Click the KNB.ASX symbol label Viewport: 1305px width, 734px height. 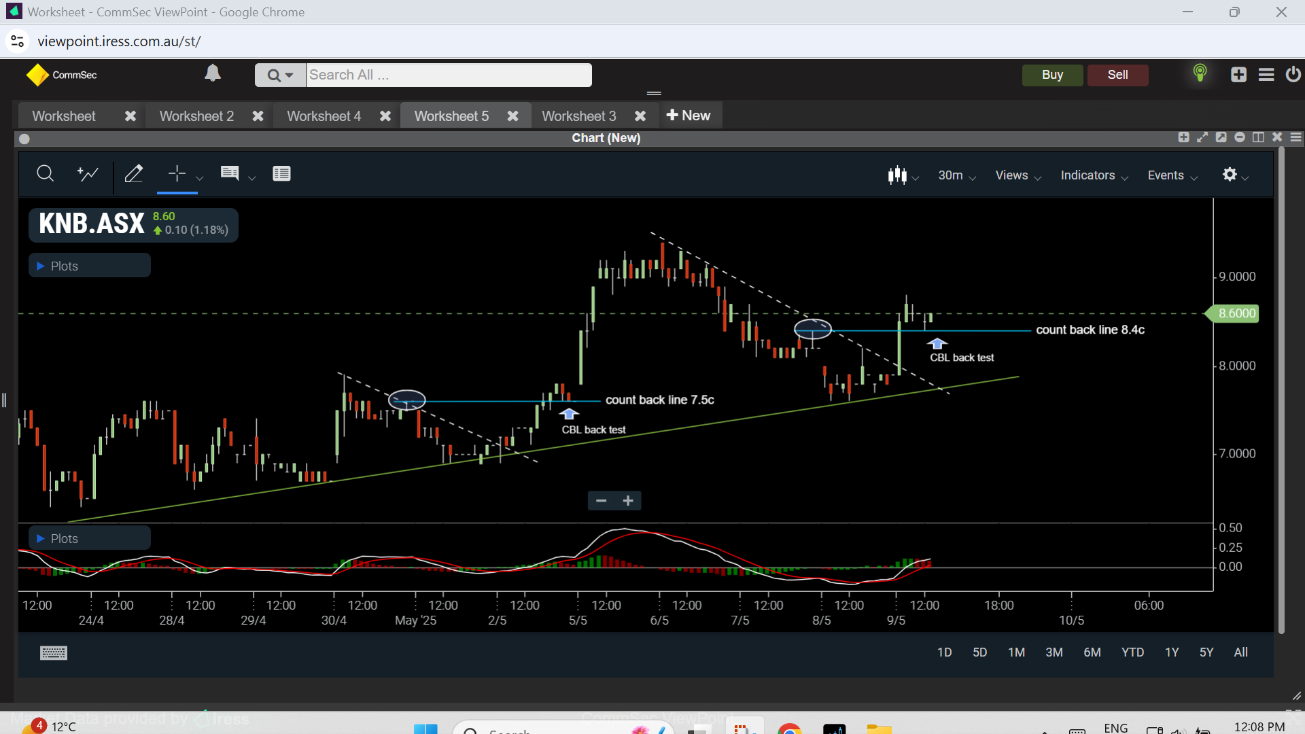click(x=92, y=224)
